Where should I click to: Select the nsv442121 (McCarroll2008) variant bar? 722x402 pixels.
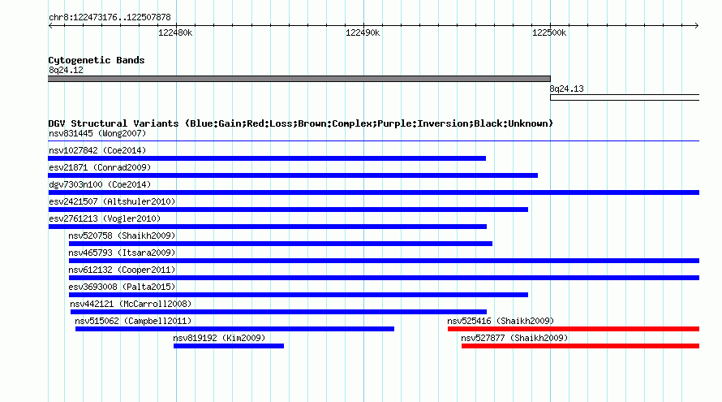(278, 312)
